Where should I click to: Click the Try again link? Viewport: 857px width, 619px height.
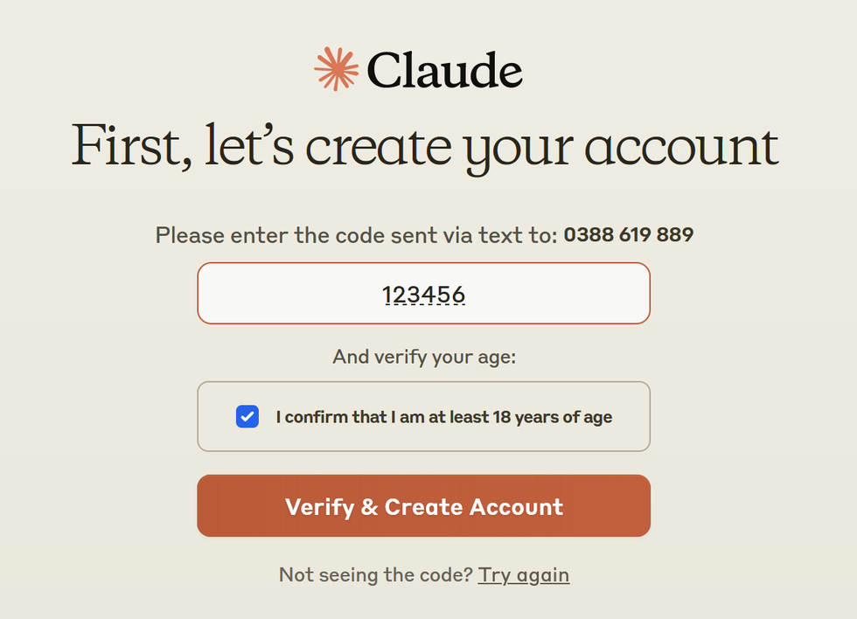pos(523,574)
